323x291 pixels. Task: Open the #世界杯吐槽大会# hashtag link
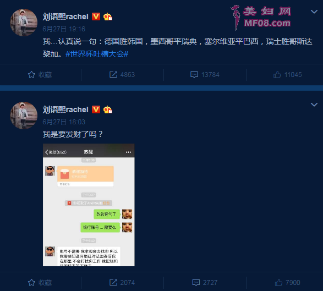click(97, 54)
